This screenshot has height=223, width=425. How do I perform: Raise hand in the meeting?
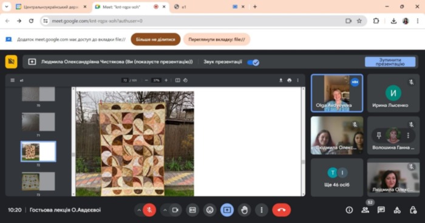(x=244, y=210)
